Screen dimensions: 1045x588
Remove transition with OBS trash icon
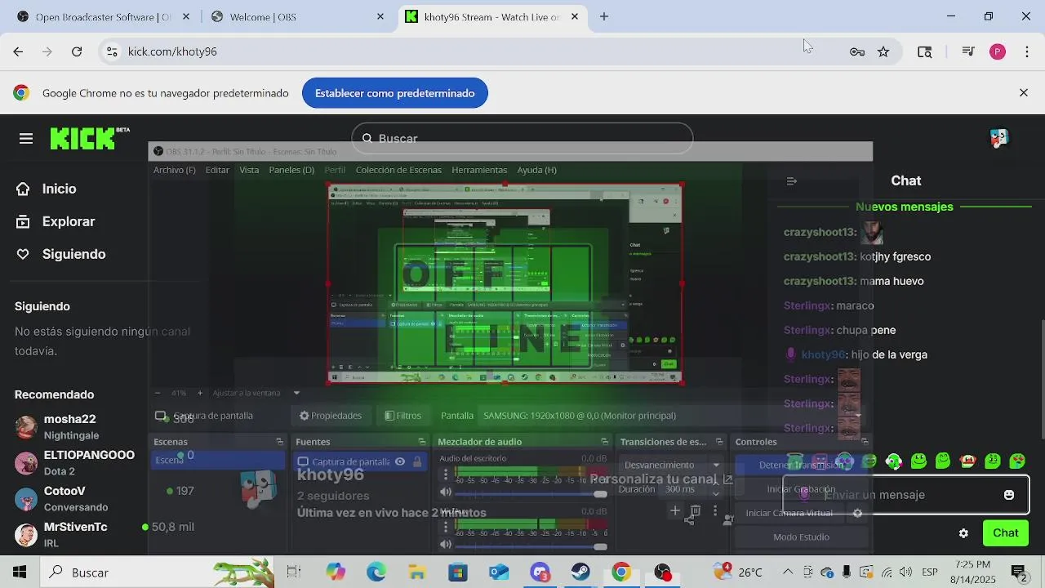coord(696,511)
